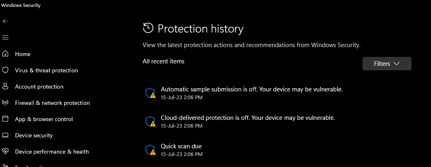This screenshot has height=167, width=431.
Task: Click warning shield beside Cloud-delivered protection
Action: 150,121
